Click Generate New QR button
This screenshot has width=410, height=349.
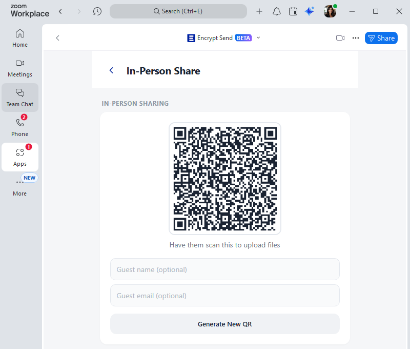point(225,324)
